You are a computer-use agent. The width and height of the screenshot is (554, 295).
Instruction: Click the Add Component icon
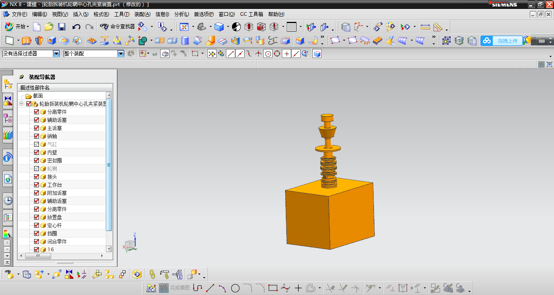(39, 275)
